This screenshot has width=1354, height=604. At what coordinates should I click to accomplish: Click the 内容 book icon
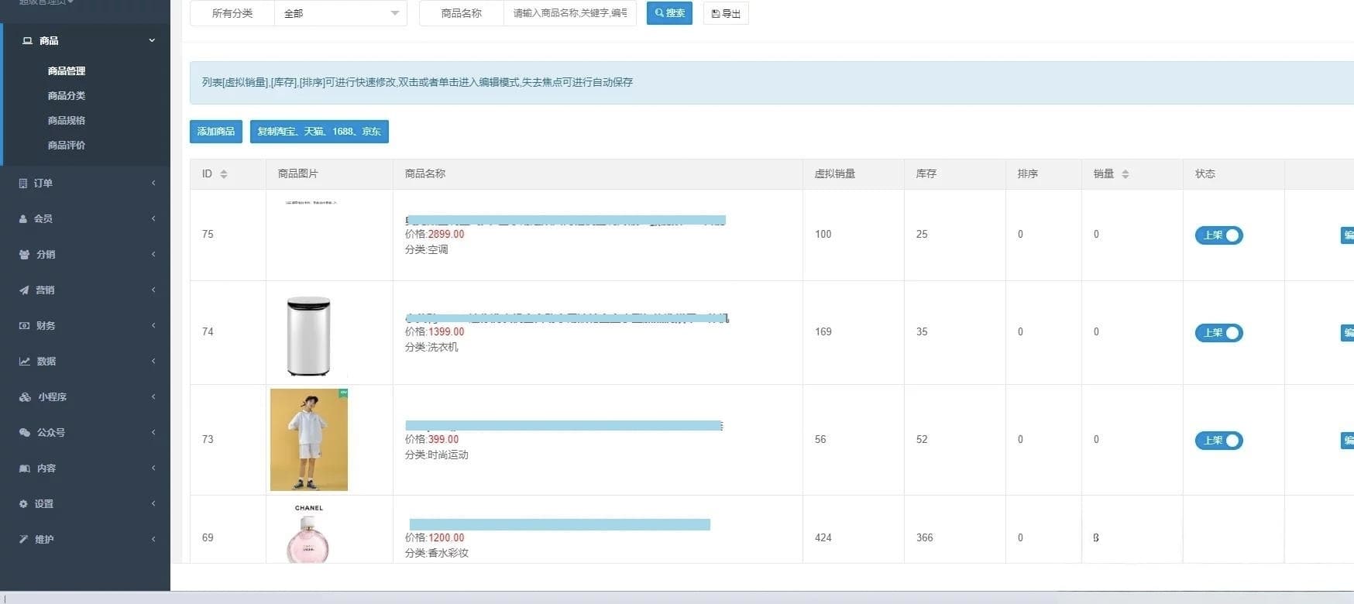24,468
